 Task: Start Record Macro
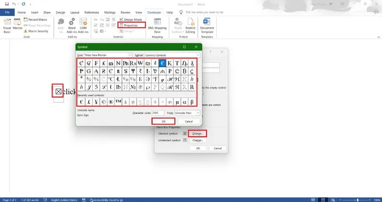[x=35, y=20]
